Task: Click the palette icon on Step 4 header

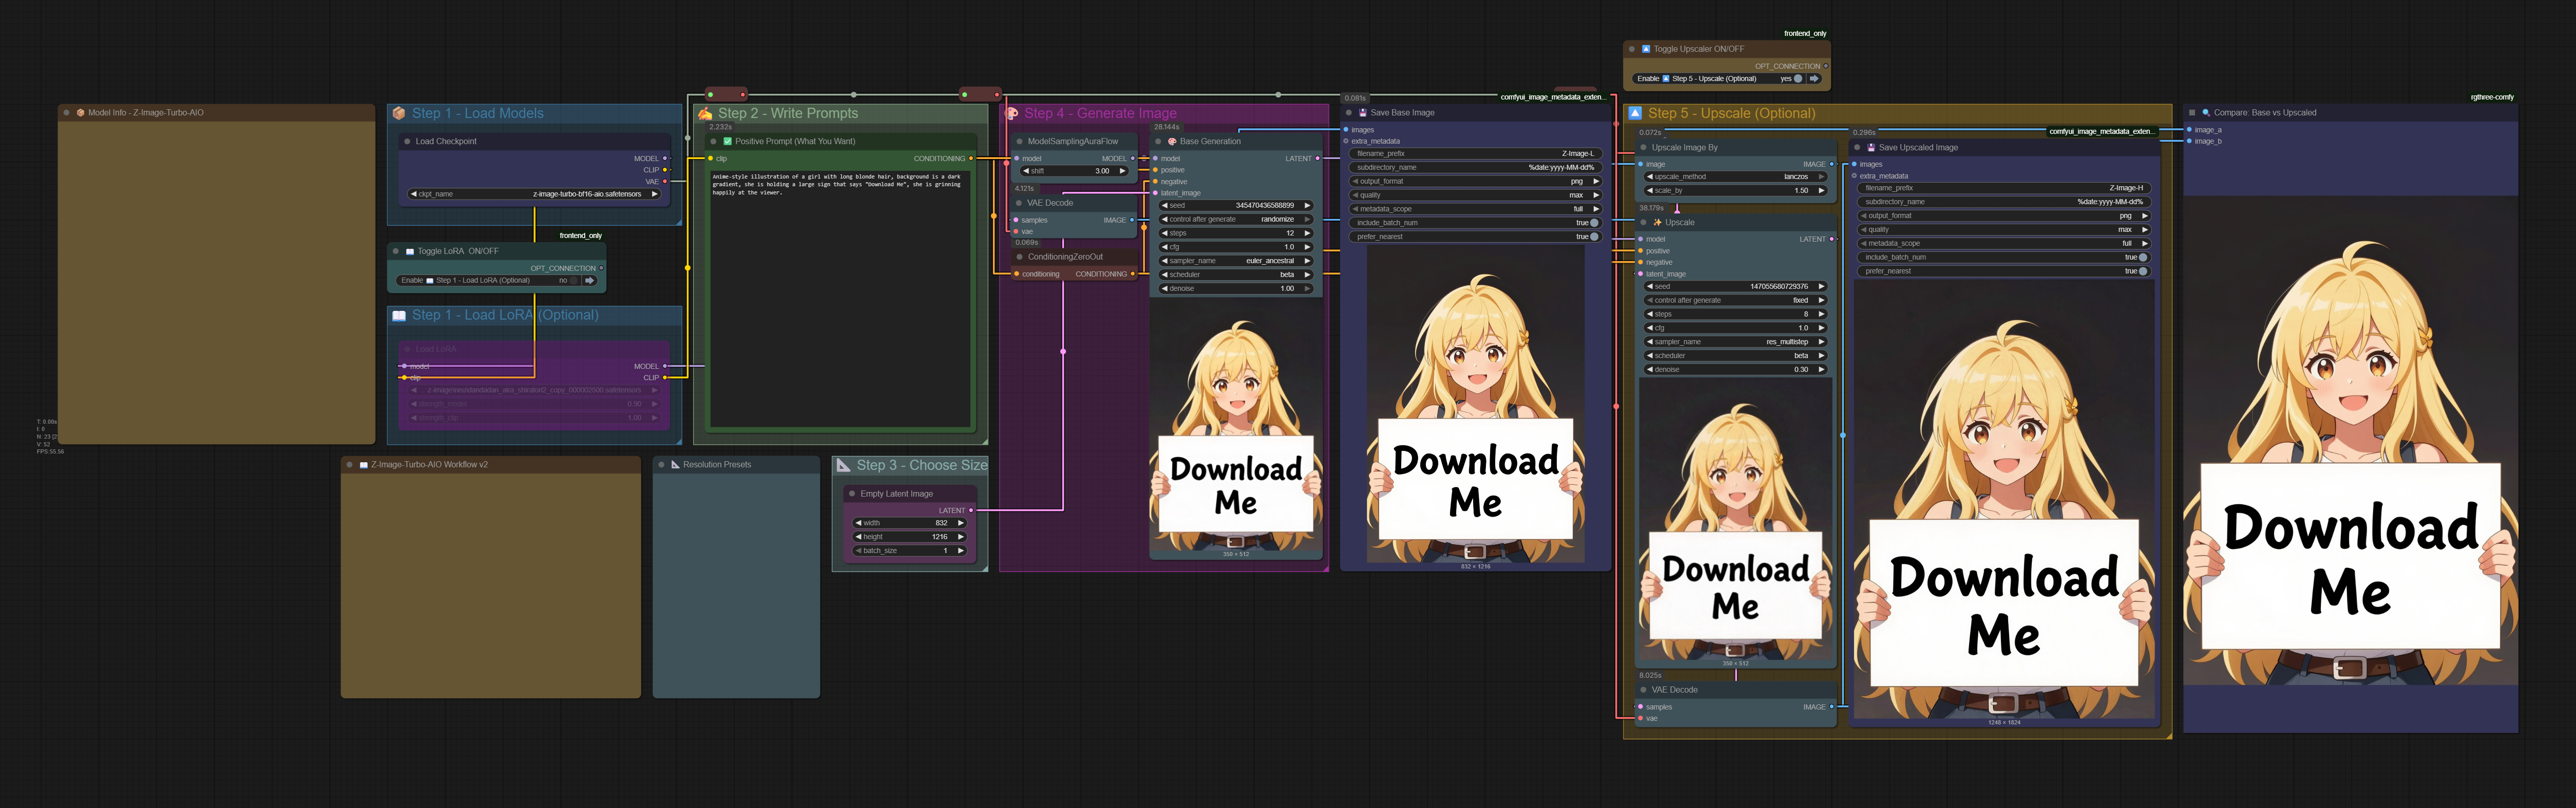Action: coord(1012,114)
